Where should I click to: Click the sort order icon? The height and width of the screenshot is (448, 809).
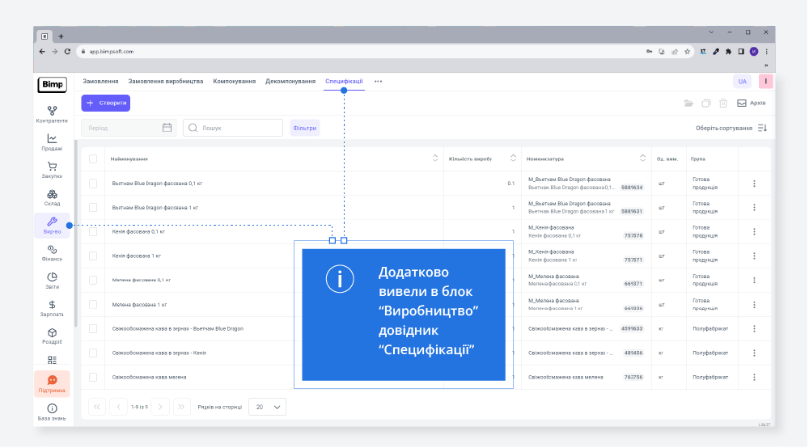point(762,128)
